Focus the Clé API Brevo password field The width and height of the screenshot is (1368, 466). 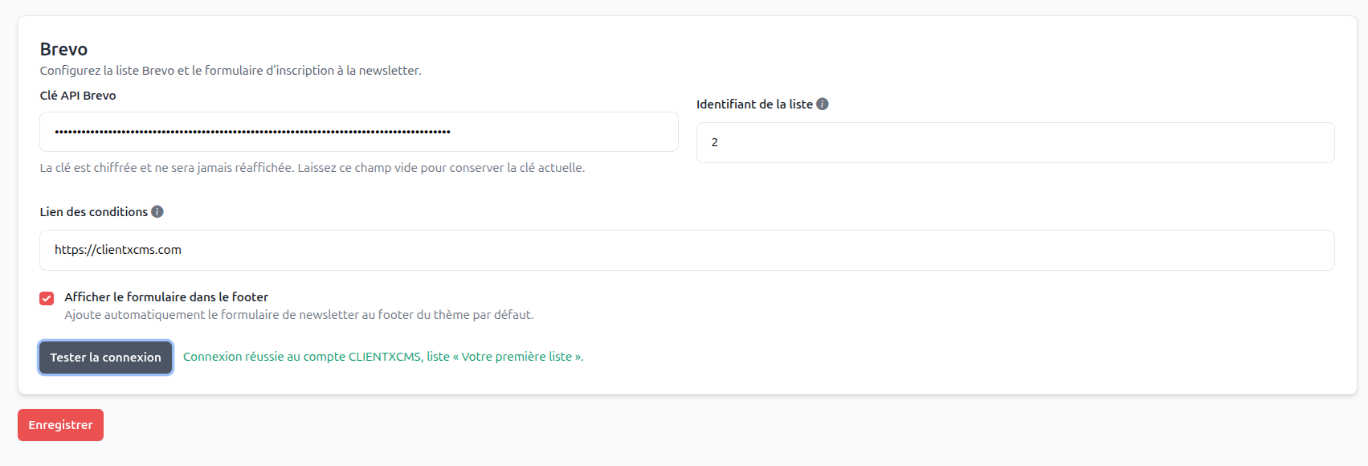[359, 132]
